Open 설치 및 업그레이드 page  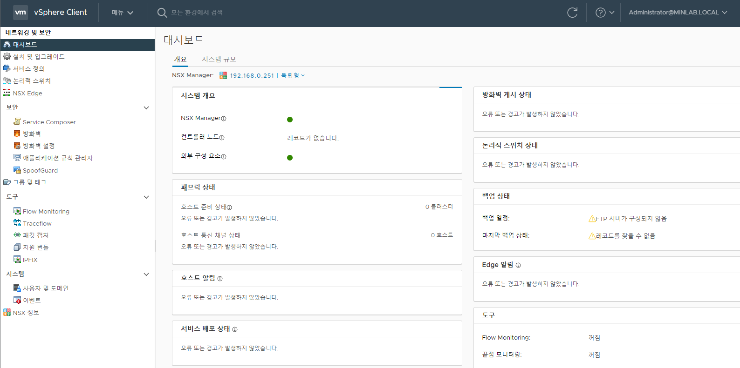pyautogui.click(x=39, y=56)
